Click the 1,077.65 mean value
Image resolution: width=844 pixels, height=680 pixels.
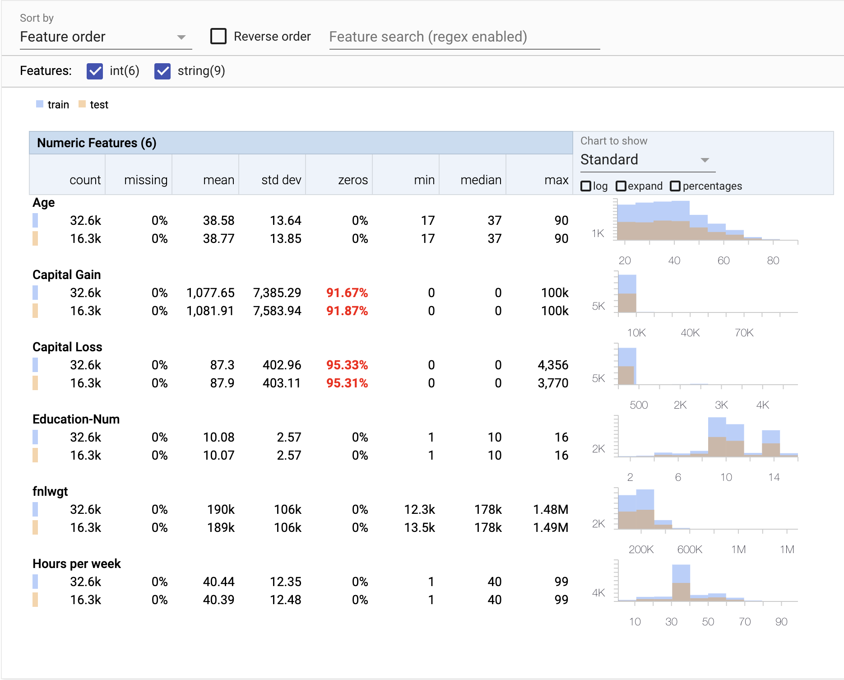[210, 293]
